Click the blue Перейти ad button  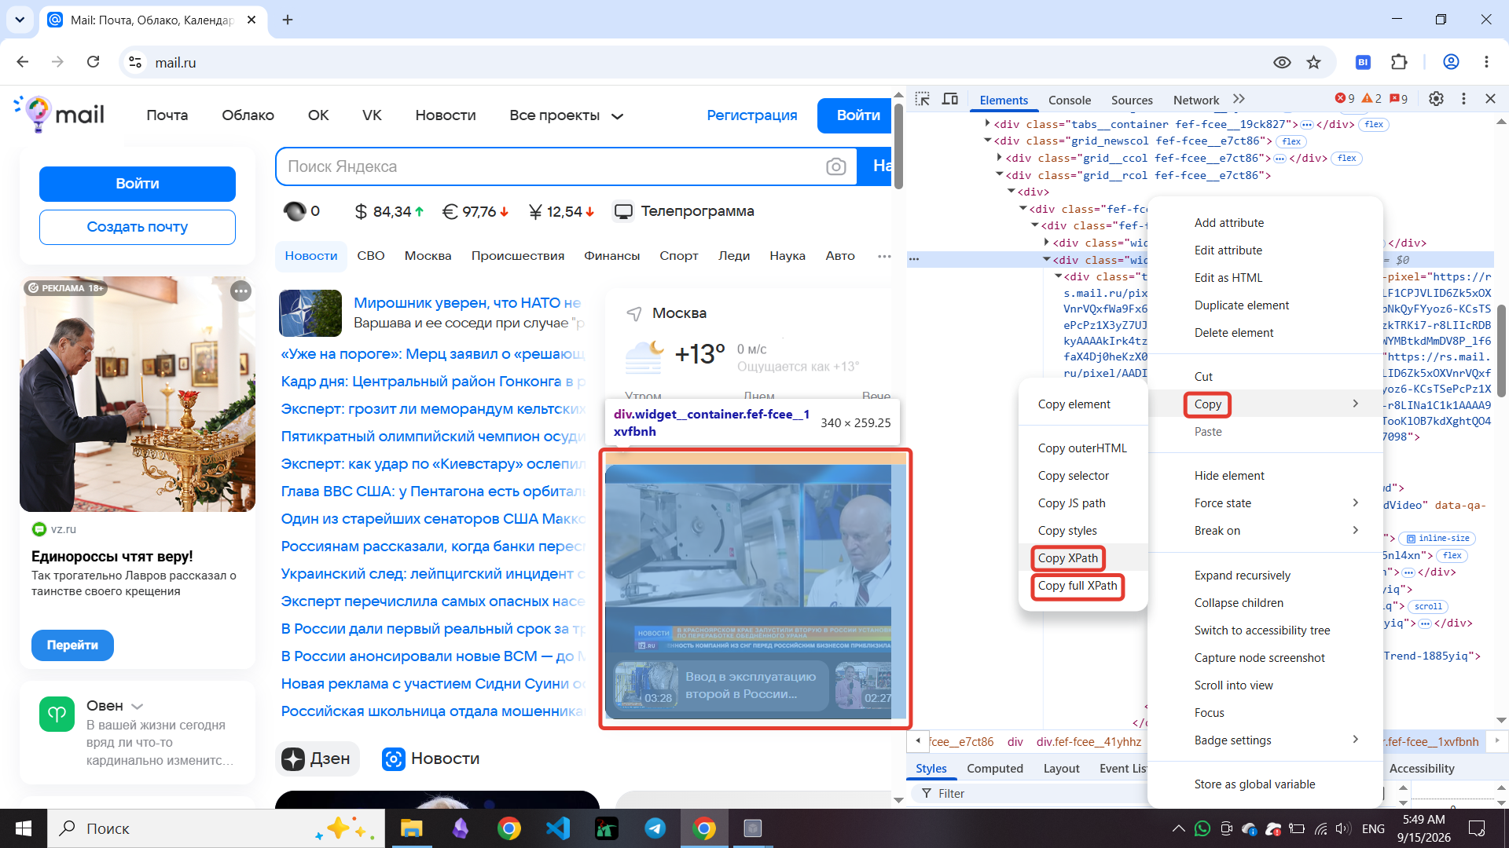click(x=72, y=645)
